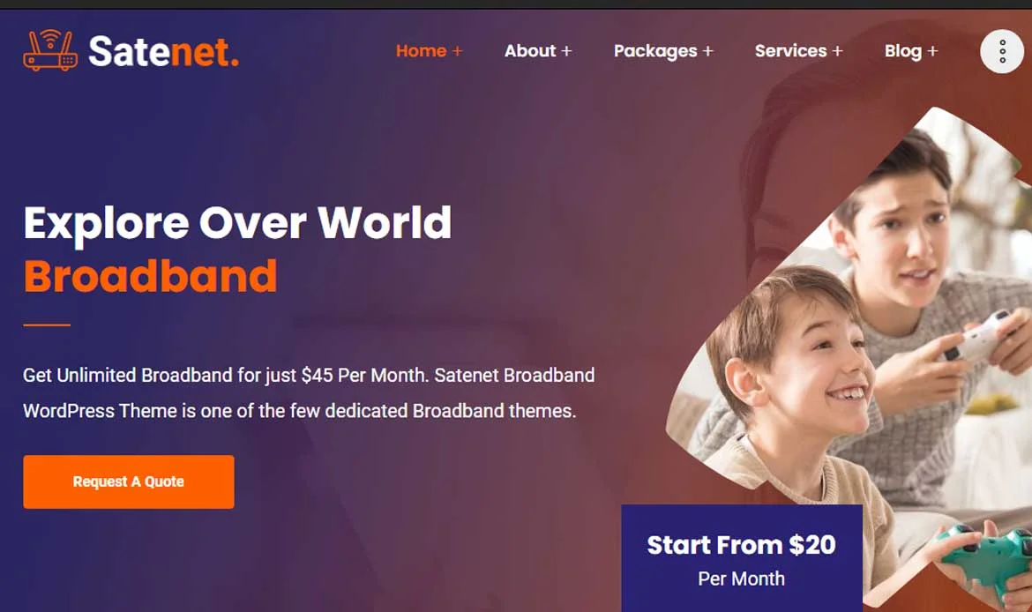Open the three-dot sidebar menu button

[1002, 51]
